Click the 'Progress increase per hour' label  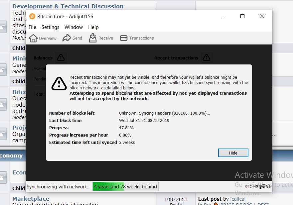pos(79,135)
